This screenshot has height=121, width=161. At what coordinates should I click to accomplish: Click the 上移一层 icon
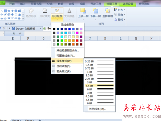tap(83, 11)
